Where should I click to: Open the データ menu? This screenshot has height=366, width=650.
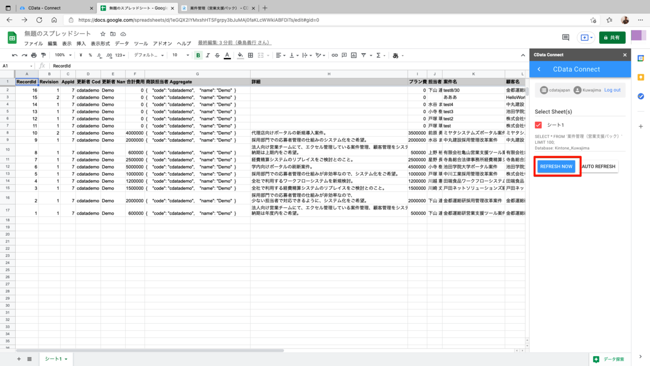tap(122, 43)
